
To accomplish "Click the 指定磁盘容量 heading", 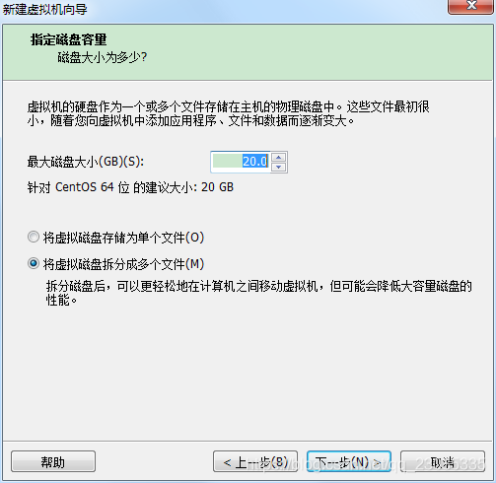I will pyautogui.click(x=68, y=39).
